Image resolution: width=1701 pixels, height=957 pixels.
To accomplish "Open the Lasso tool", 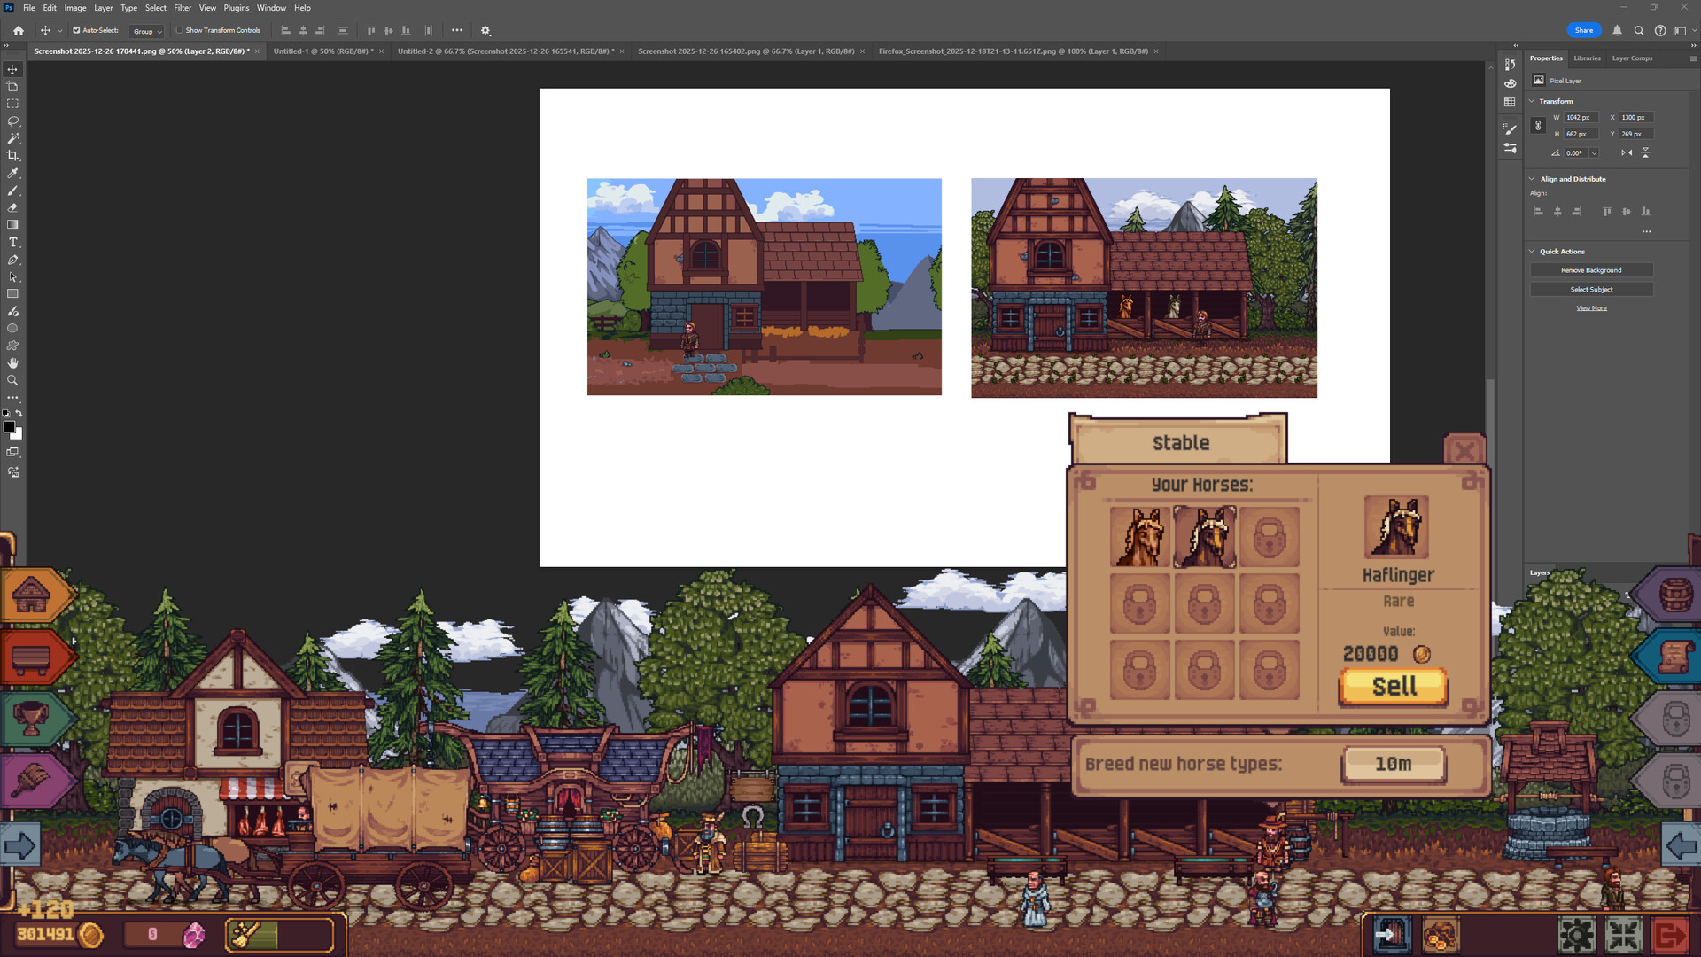I will click(x=12, y=121).
